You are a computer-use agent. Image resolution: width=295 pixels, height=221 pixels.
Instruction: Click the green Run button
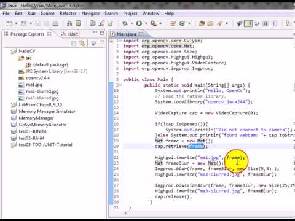point(140,23)
